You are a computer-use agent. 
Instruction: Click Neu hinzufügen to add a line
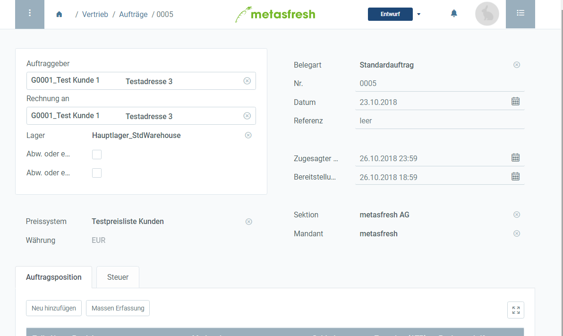tap(53, 308)
